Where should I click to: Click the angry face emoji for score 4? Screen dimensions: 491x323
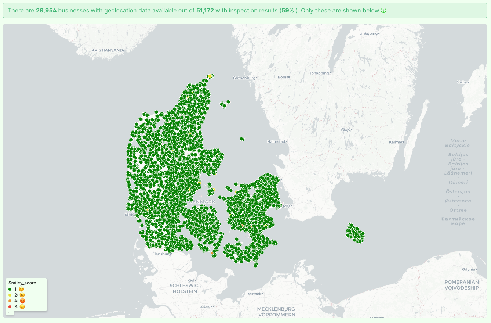point(22,301)
